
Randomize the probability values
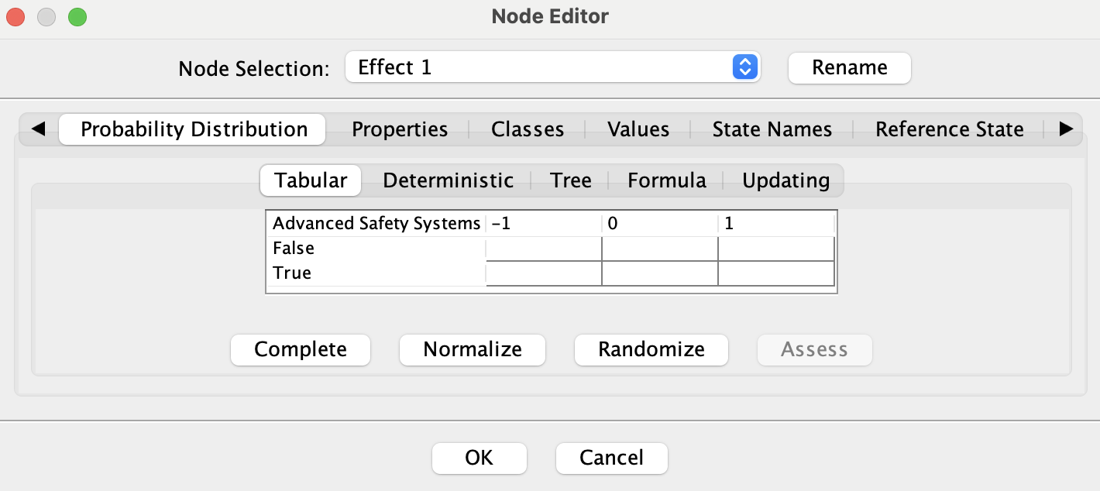click(651, 349)
